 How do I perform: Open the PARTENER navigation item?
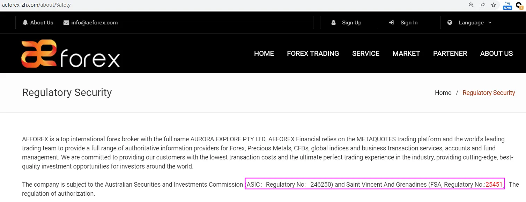(x=450, y=53)
